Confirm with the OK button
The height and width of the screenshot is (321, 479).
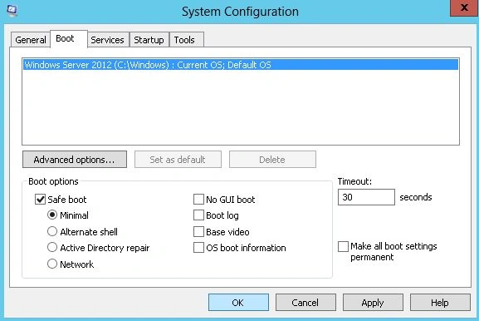click(238, 303)
